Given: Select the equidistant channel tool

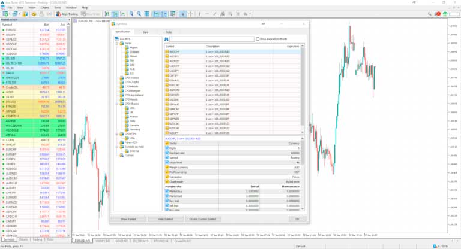Looking at the screenshot, I should point(223,14).
